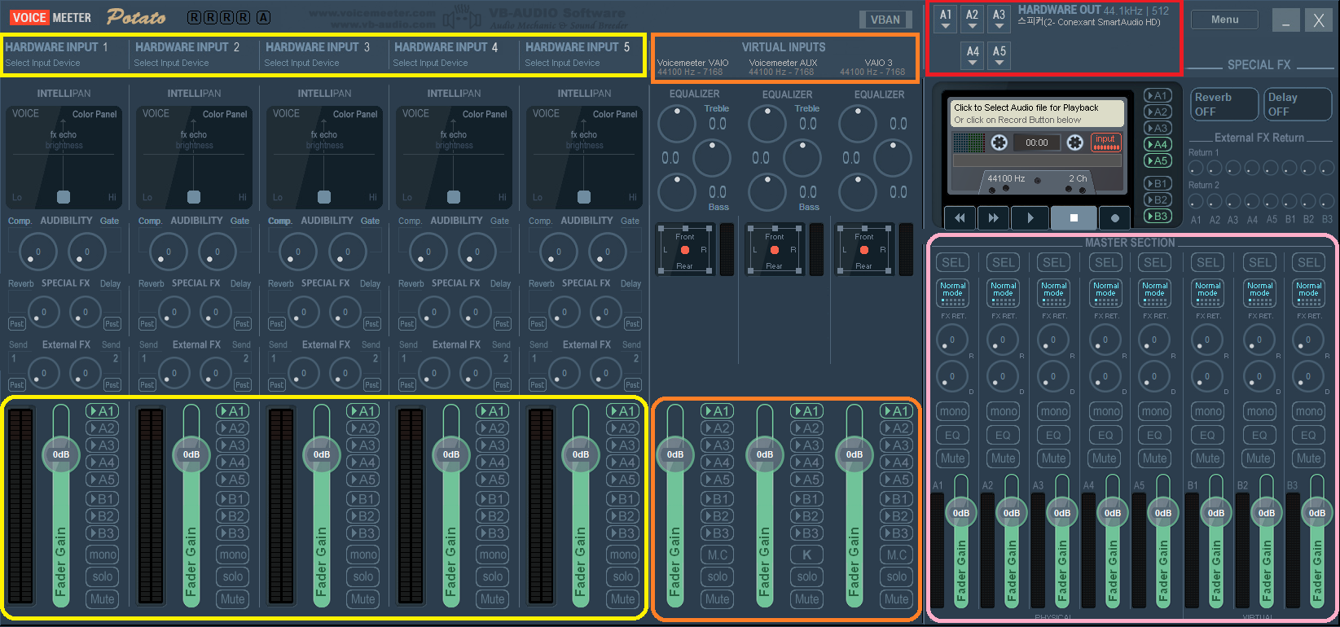Click the Reverb knob on Hardware Input 4
1340x627 pixels.
[434, 312]
